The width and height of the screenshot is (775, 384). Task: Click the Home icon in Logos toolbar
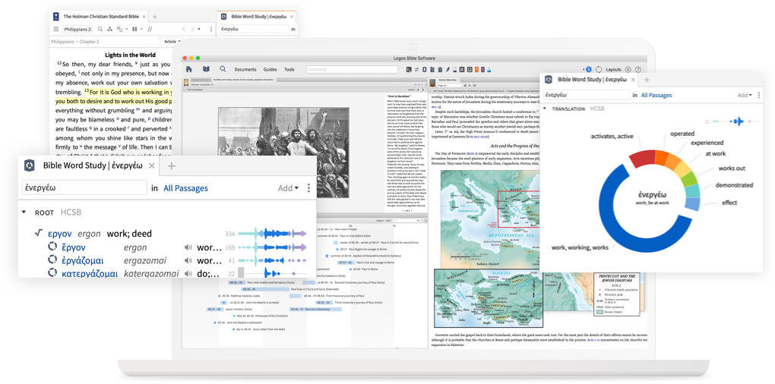coord(188,69)
